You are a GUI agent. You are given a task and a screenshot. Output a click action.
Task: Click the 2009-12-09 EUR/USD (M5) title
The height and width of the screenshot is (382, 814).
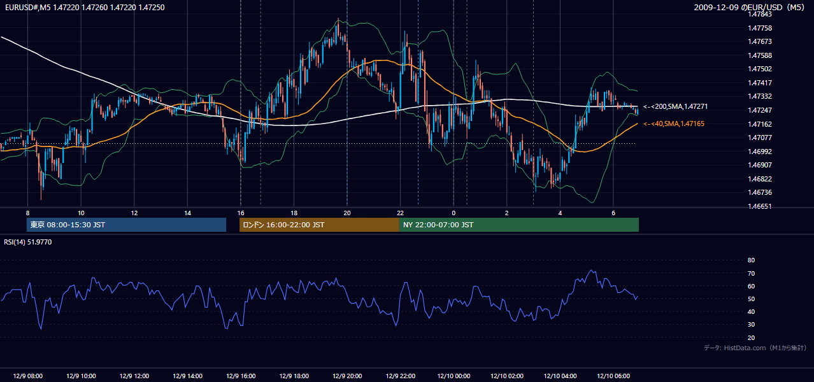[x=750, y=8]
